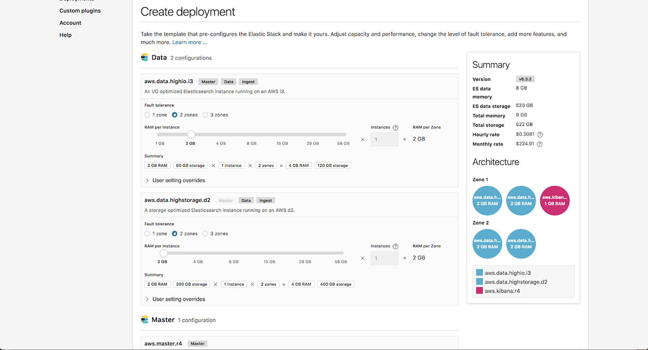Click the aws.data.highstorage.d2 configuration title
This screenshot has width=648, height=350.
[x=178, y=200]
